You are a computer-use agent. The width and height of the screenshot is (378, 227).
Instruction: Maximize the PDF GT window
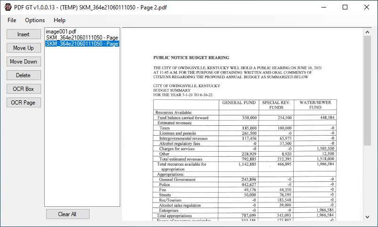click(x=345, y=7)
